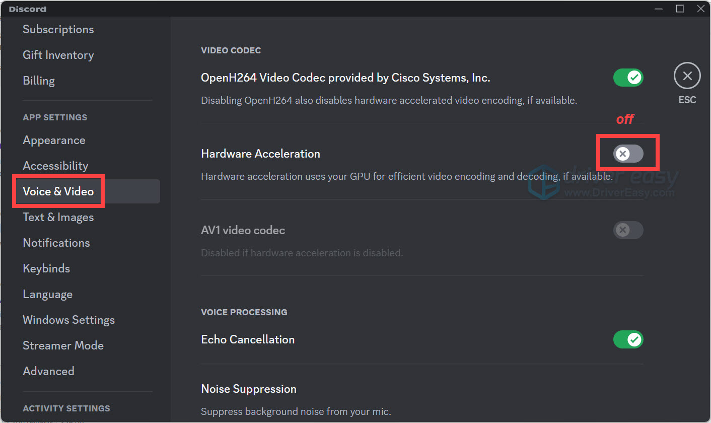Open Gift Inventory

tap(58, 55)
